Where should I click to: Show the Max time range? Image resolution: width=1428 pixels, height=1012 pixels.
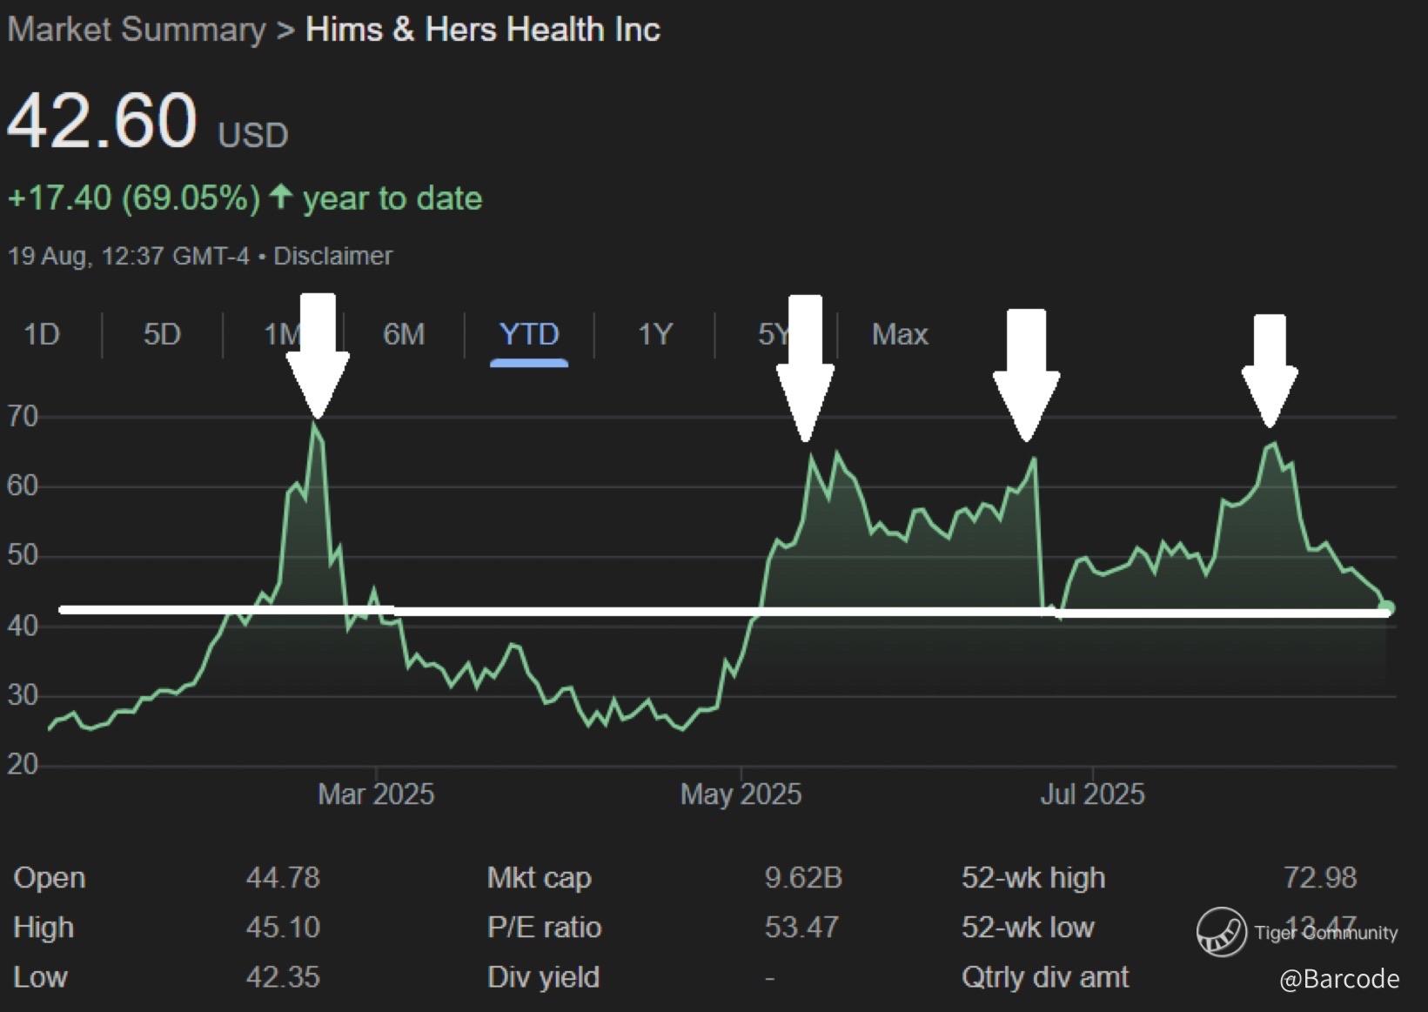(x=900, y=334)
